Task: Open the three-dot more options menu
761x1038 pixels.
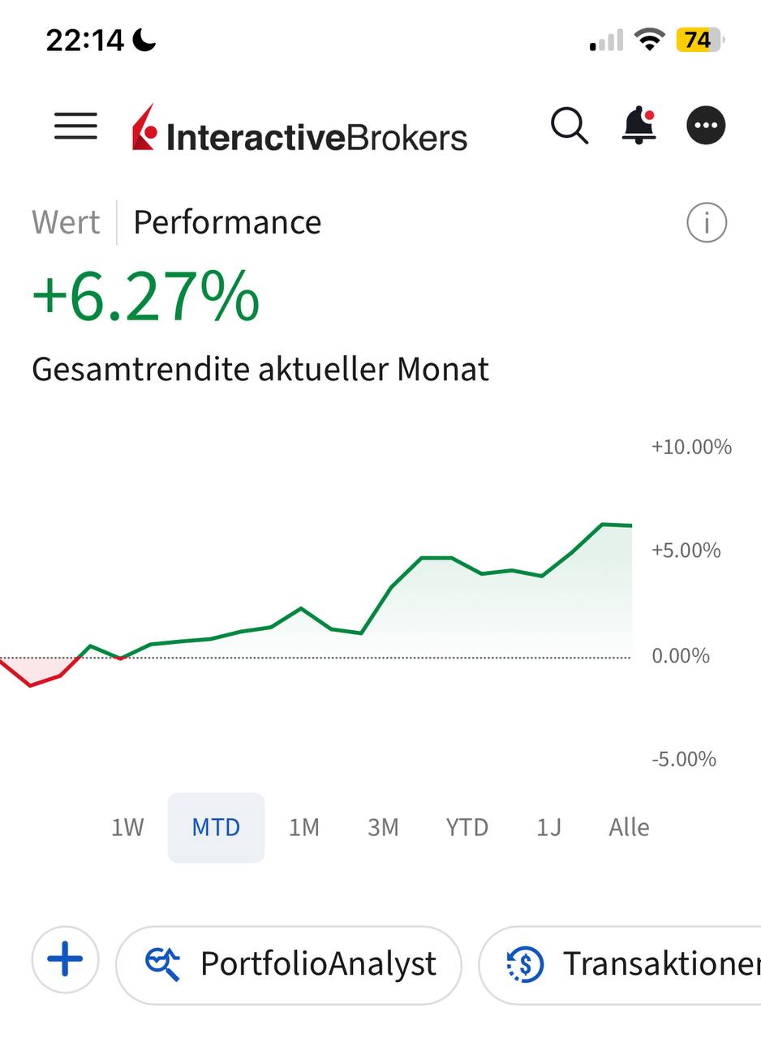Action: [x=706, y=126]
